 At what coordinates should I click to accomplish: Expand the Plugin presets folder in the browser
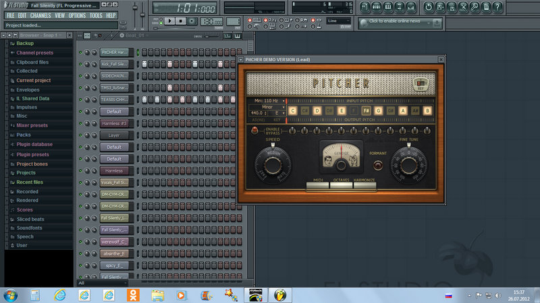point(32,155)
